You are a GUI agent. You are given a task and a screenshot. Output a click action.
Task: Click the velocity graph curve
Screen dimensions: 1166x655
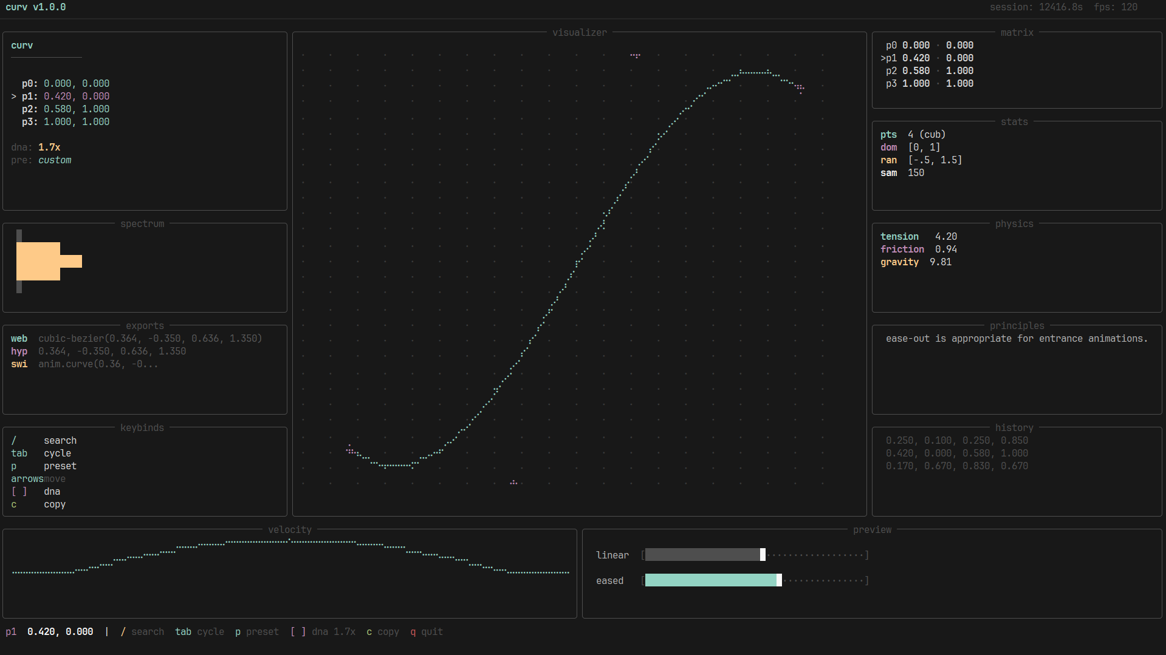pos(290,557)
